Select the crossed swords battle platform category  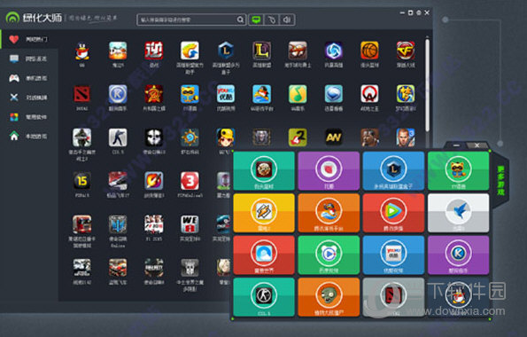(29, 98)
